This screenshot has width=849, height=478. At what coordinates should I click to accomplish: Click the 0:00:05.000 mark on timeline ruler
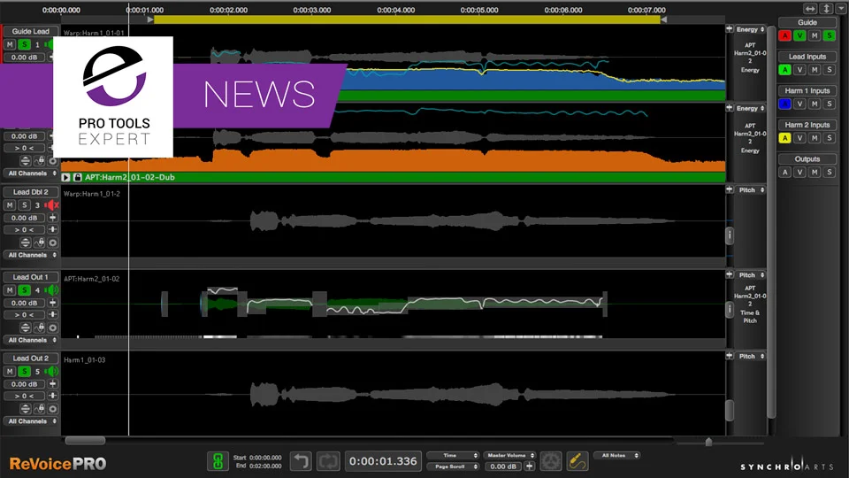(479, 10)
